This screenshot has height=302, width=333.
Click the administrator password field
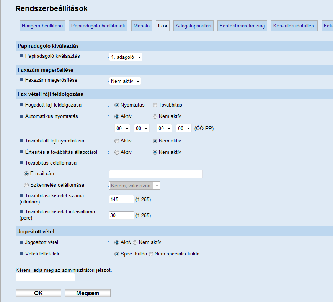[x=45, y=277]
